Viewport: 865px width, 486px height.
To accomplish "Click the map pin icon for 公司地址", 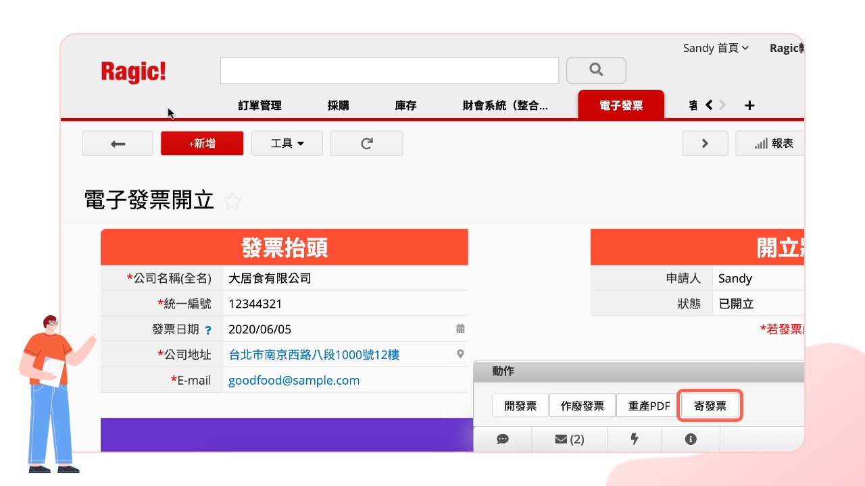I will pyautogui.click(x=460, y=354).
